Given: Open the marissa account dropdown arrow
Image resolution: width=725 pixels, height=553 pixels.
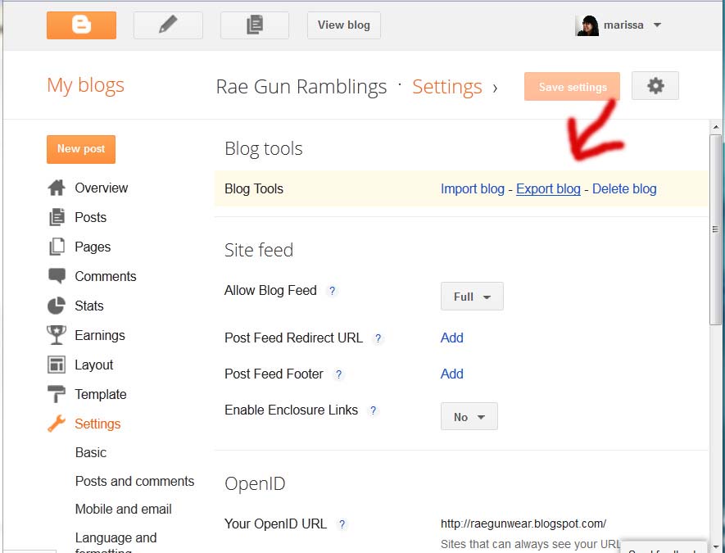Looking at the screenshot, I should click(657, 25).
